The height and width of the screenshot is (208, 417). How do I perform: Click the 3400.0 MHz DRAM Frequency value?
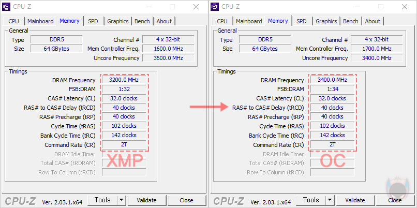click(333, 80)
